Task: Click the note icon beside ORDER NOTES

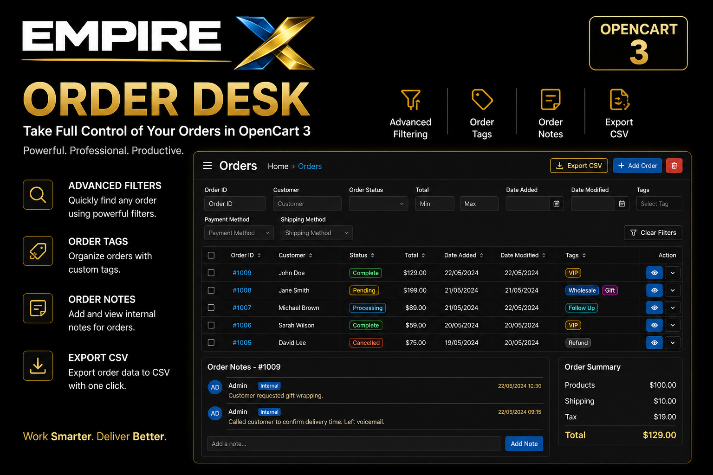Action: point(38,308)
